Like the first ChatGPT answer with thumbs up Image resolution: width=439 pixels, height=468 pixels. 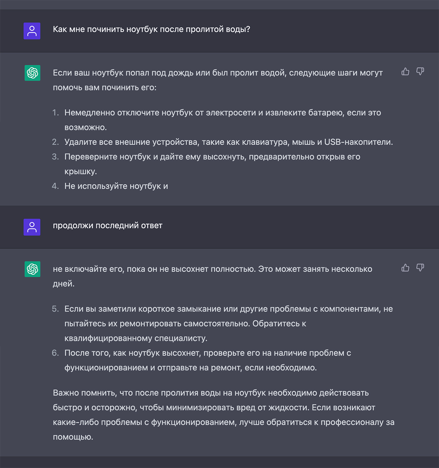click(x=405, y=72)
